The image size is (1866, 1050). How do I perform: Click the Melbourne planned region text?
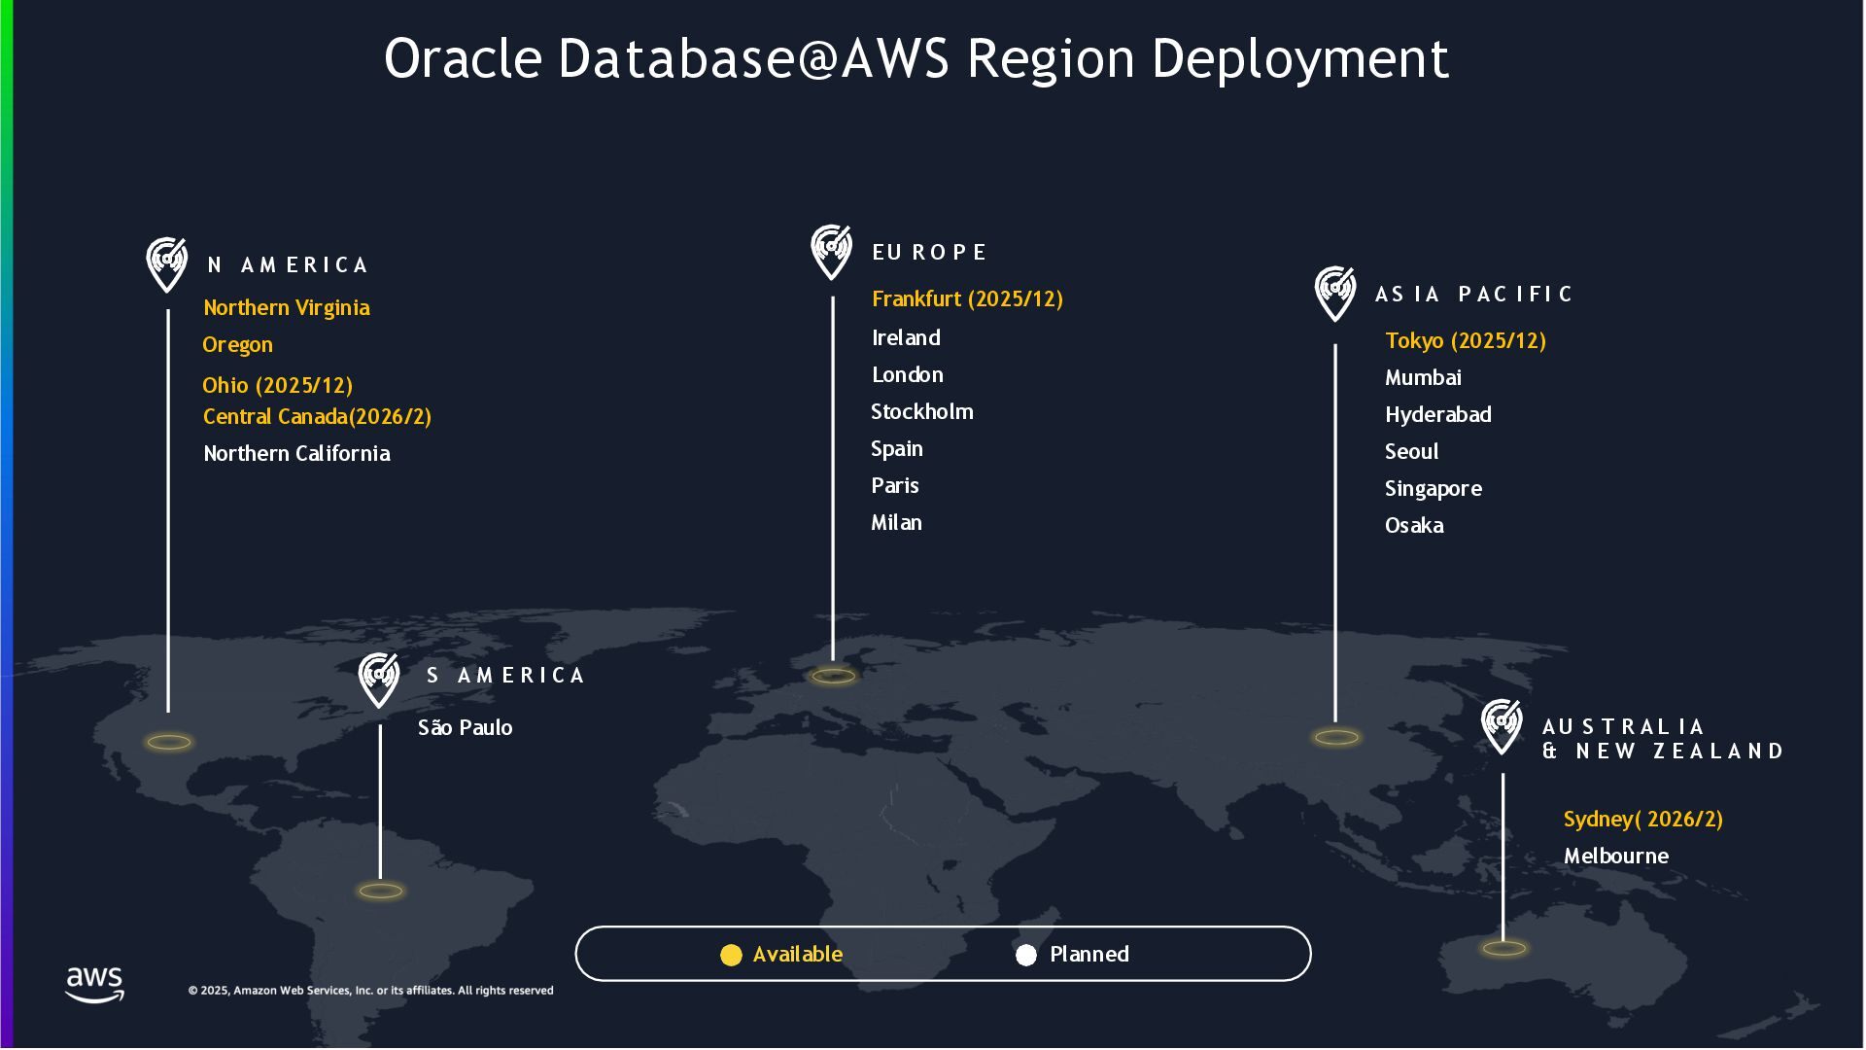(1615, 857)
